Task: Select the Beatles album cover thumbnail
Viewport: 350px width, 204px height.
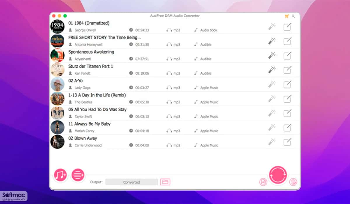Action: [x=57, y=99]
